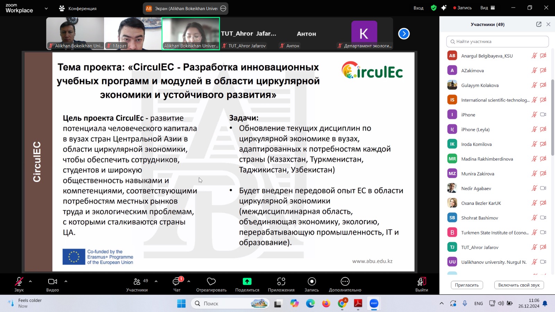Show hidden system tray icons arrow

point(442,303)
